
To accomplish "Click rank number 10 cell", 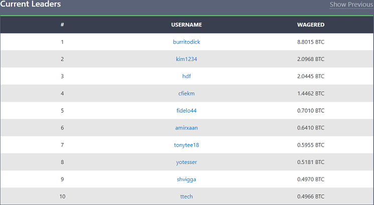I will click(62, 196).
